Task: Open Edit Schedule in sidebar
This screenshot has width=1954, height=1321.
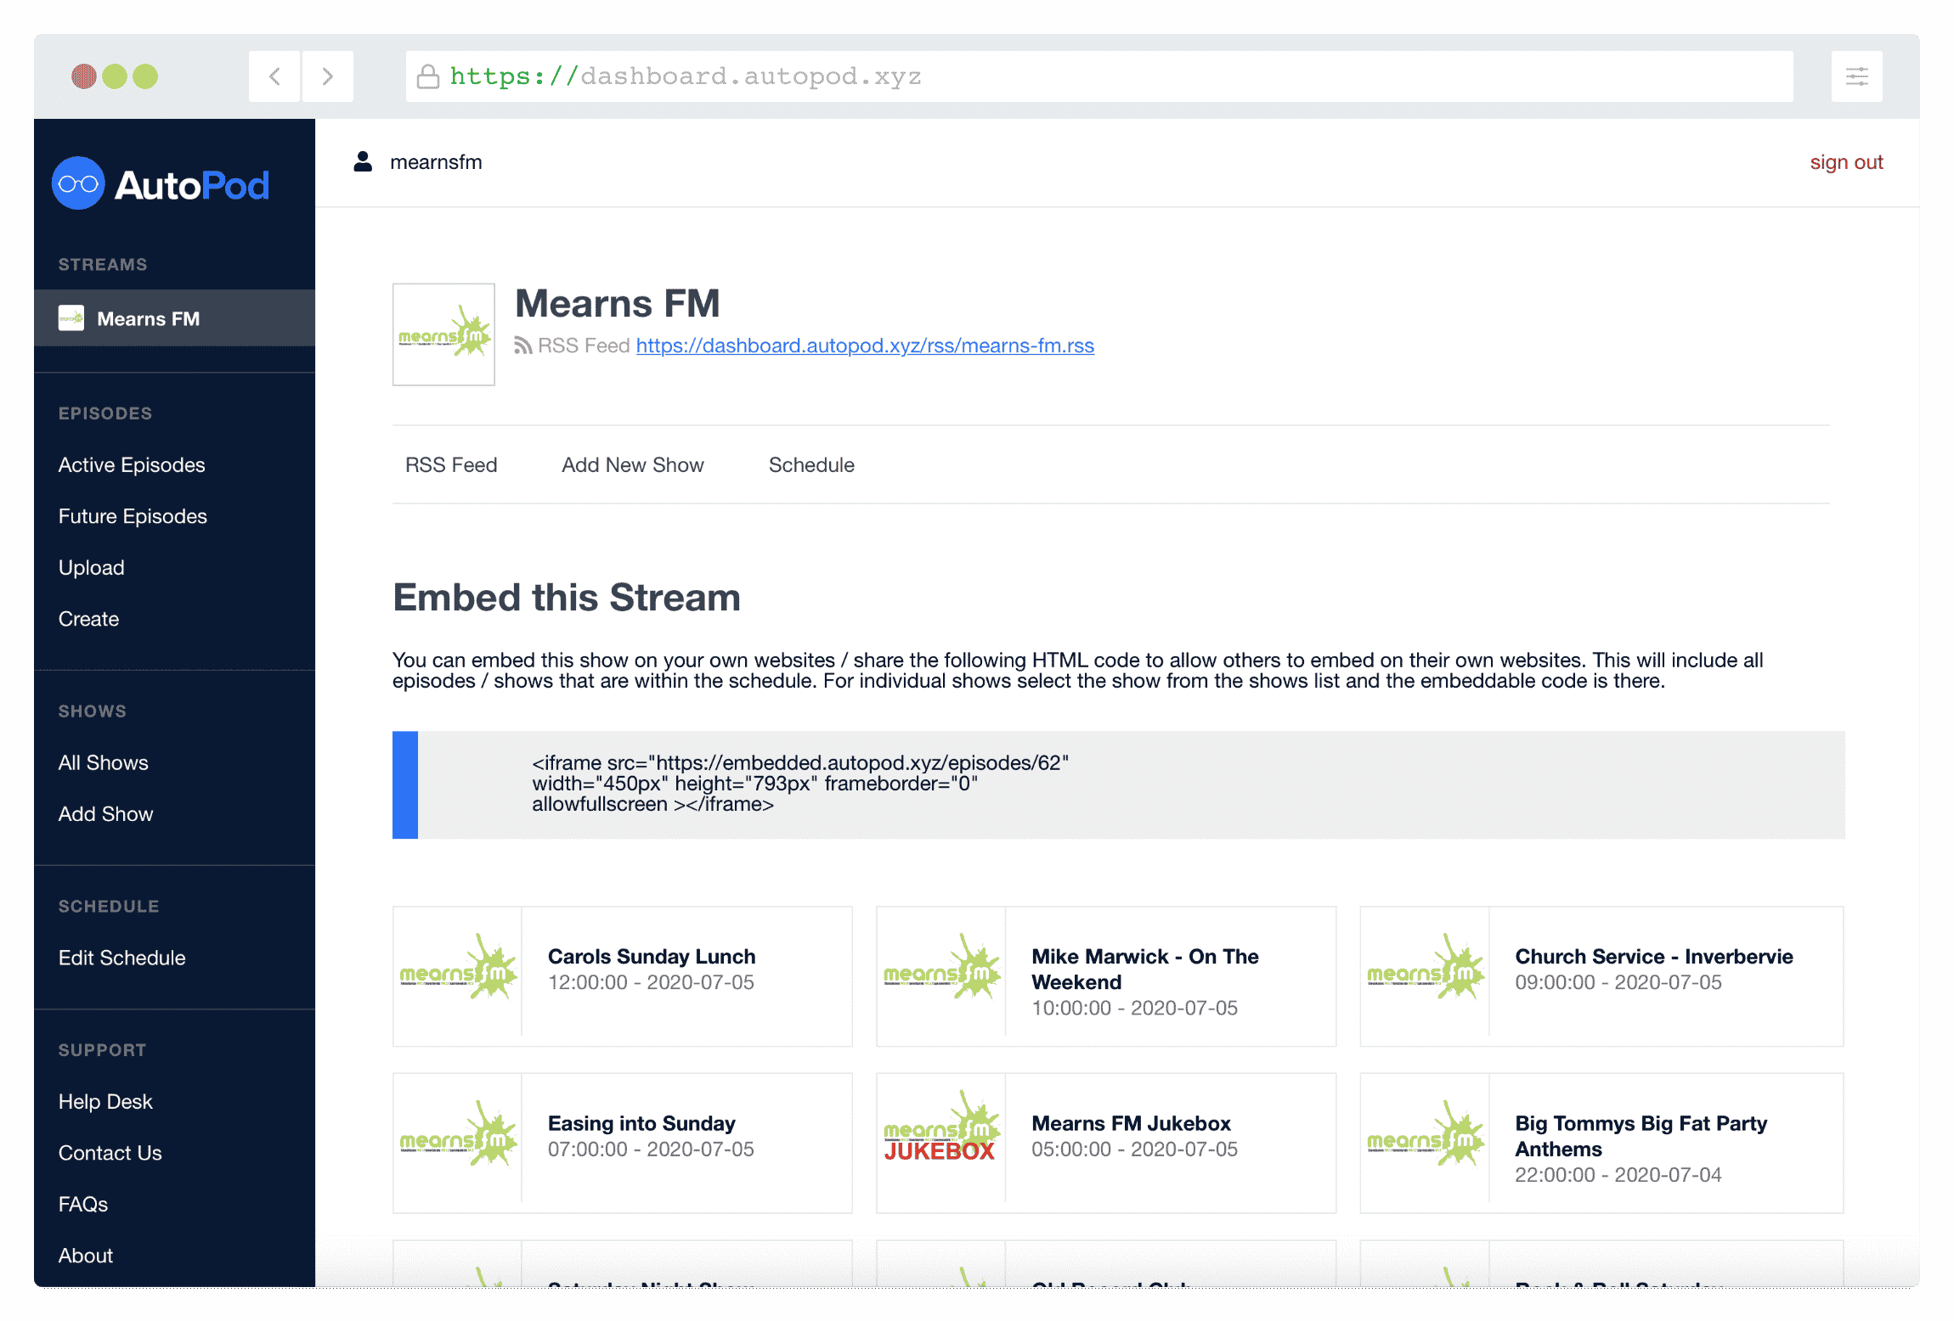Action: 121,958
